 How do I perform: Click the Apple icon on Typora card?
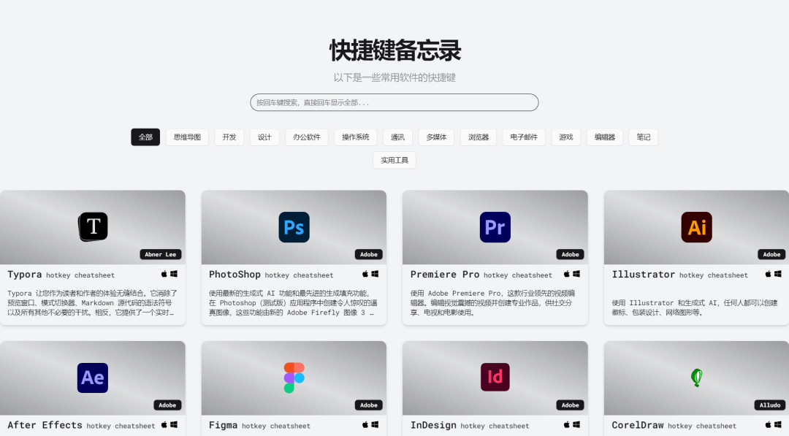[x=164, y=274]
